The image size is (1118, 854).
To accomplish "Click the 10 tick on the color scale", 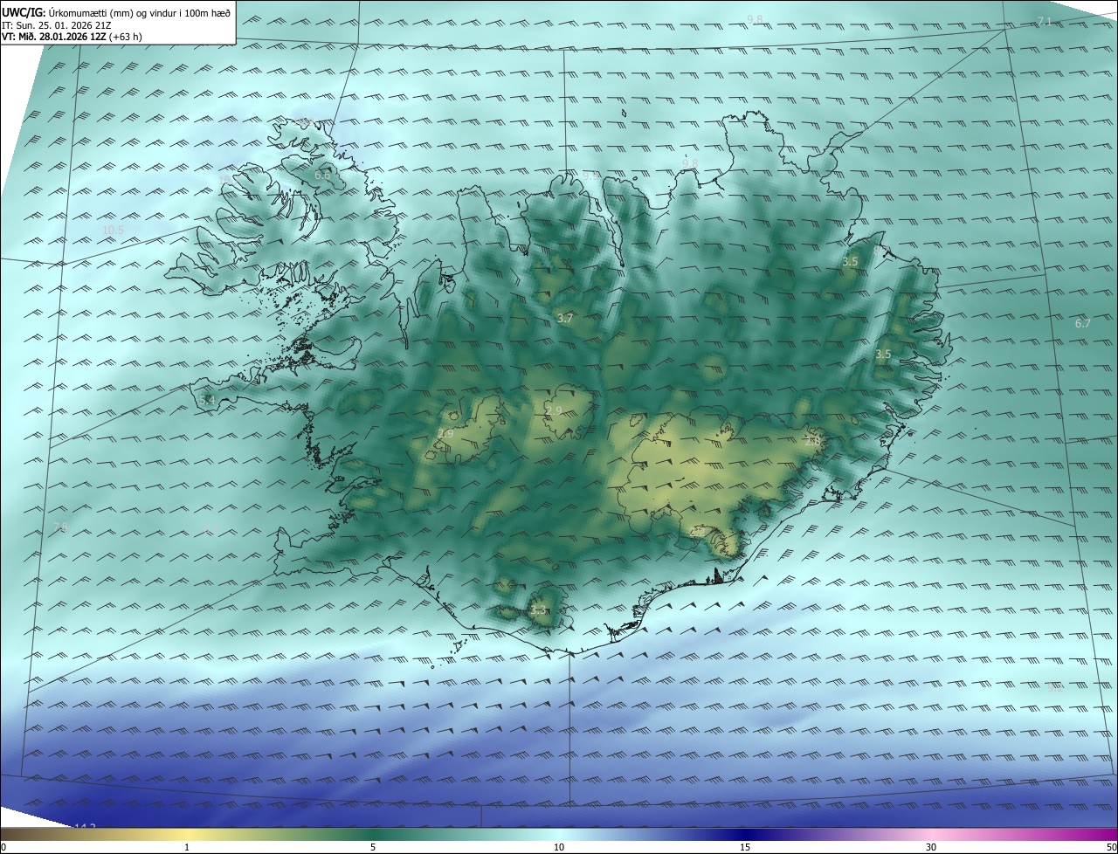I will pos(559,847).
